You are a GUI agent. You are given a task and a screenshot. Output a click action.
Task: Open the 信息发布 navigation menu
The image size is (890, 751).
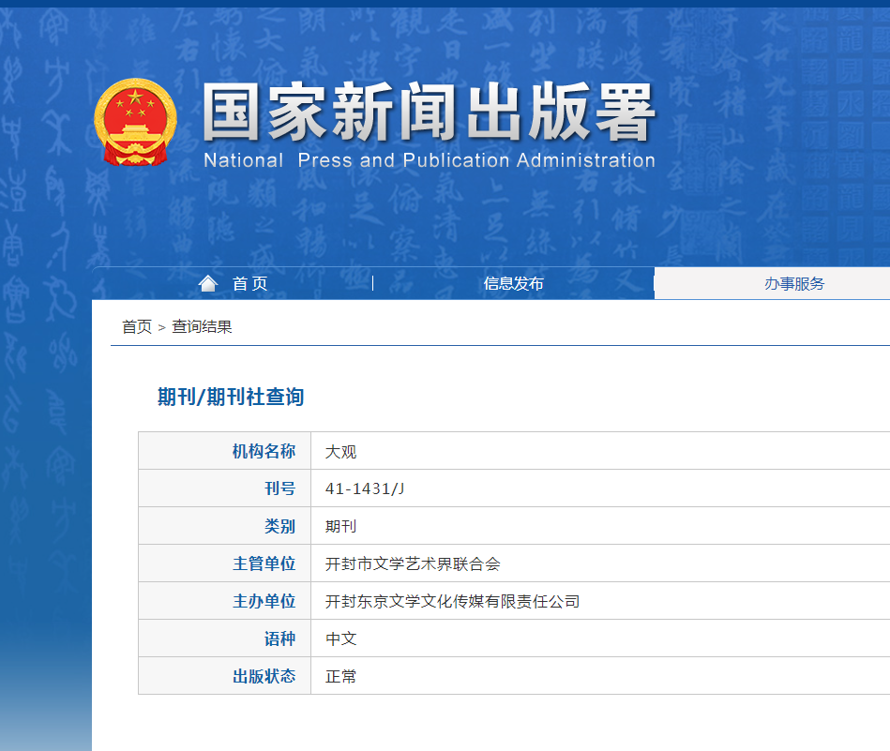coord(513,284)
